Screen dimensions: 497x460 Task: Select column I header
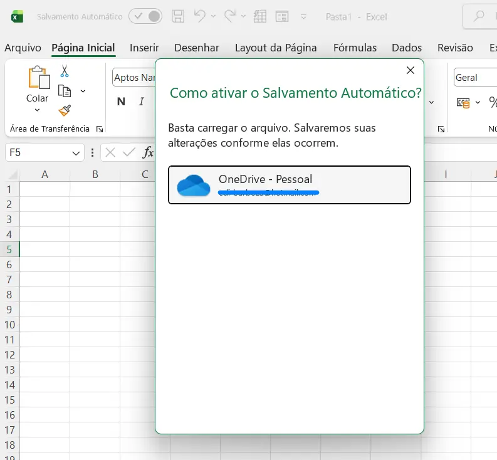[446, 174]
